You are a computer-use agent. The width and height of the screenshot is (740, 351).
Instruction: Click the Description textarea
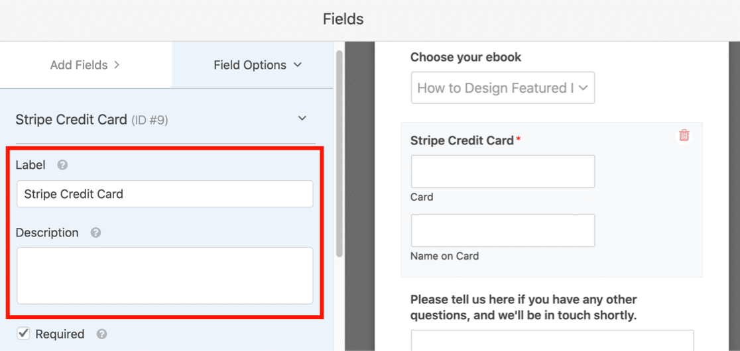pyautogui.click(x=164, y=276)
